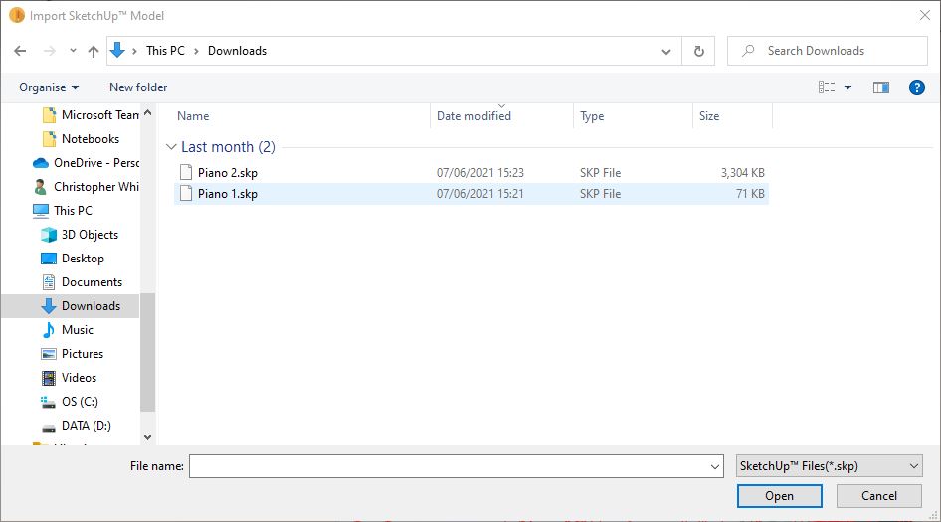Select This PC in navigation pane
Screen dimensions: 941x522
click(x=63, y=211)
